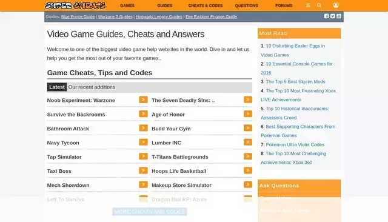Click the More Cheats and Codes button

tap(150, 212)
